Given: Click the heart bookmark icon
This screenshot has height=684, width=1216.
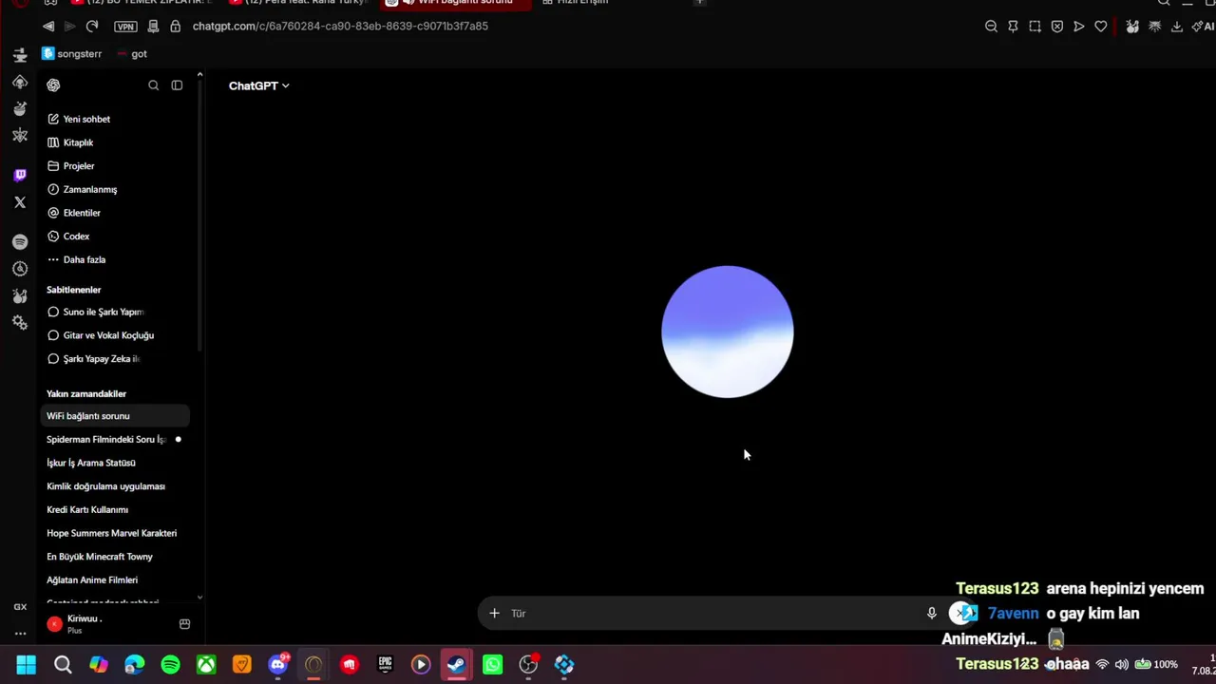Looking at the screenshot, I should [x=1101, y=27].
